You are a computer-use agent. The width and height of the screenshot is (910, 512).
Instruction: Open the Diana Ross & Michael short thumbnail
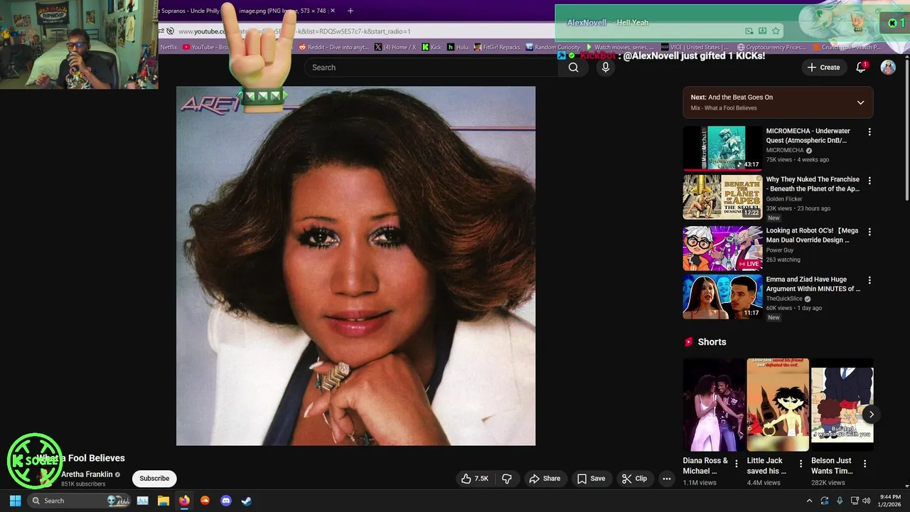tap(714, 405)
